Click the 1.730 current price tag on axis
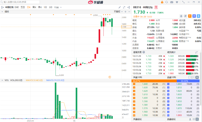Viewport: 202px width, 122px height. (x=126, y=27)
